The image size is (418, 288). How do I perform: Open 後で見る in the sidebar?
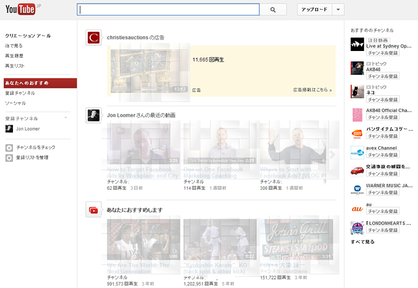pos(14,46)
